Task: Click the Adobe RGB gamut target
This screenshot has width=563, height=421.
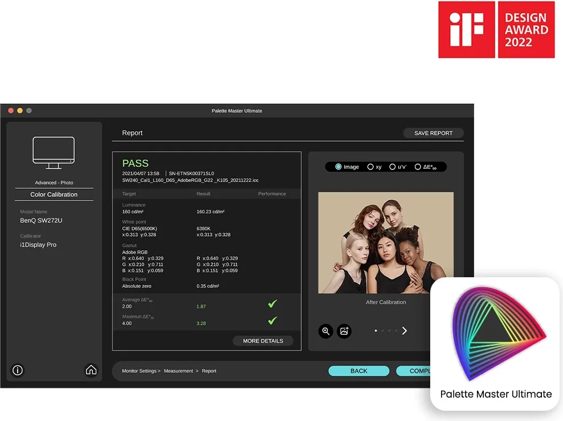Action: click(x=134, y=252)
